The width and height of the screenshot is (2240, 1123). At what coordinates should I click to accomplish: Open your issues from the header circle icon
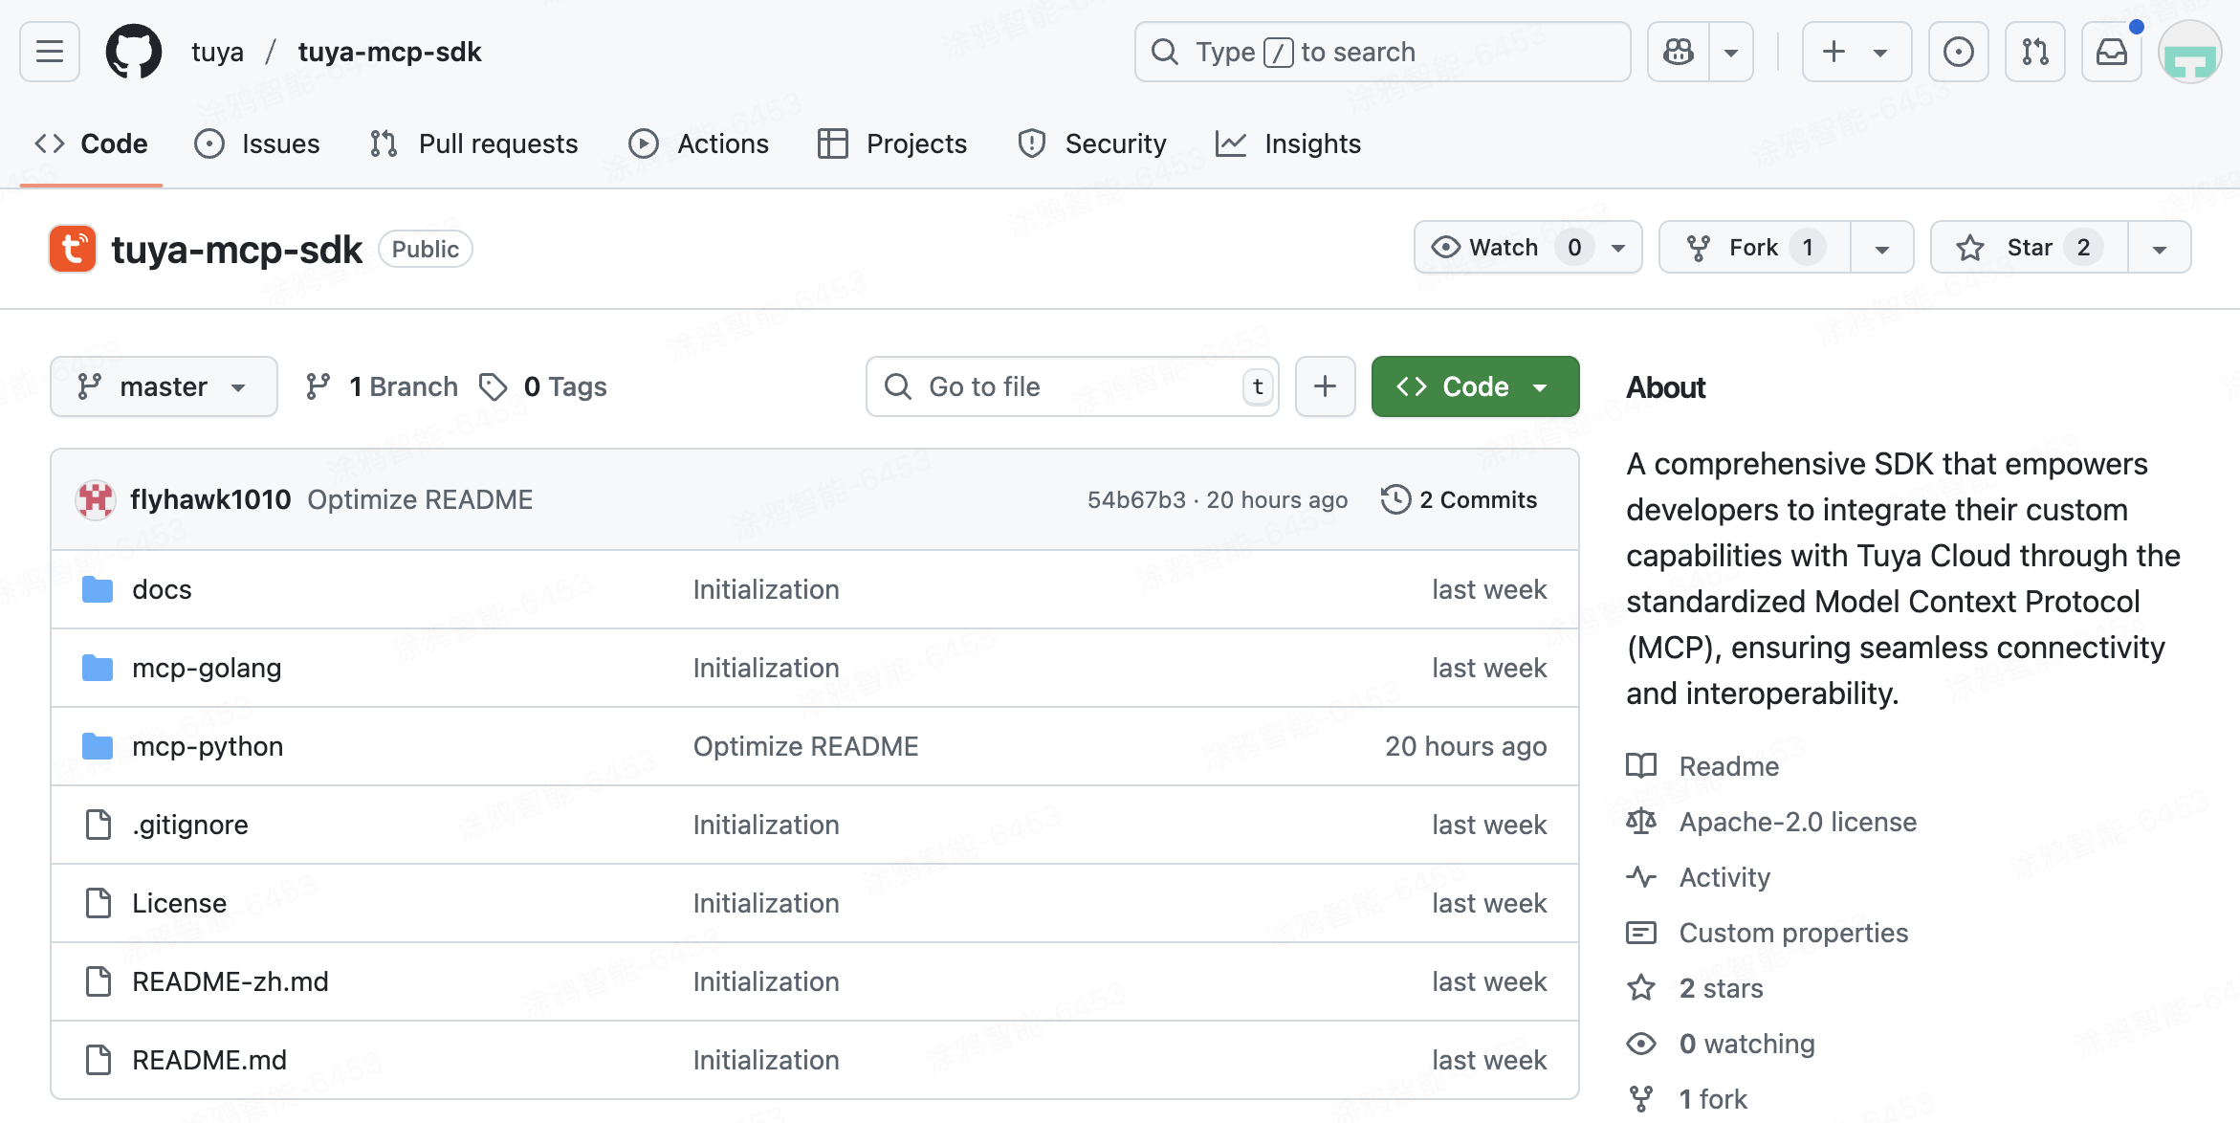click(1958, 52)
